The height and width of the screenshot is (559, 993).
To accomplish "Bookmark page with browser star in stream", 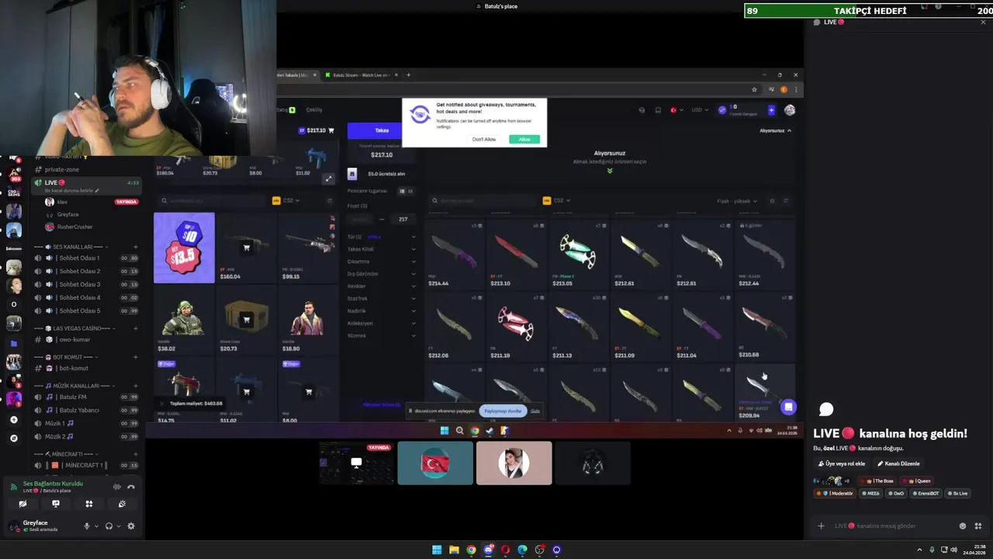I will (x=754, y=89).
